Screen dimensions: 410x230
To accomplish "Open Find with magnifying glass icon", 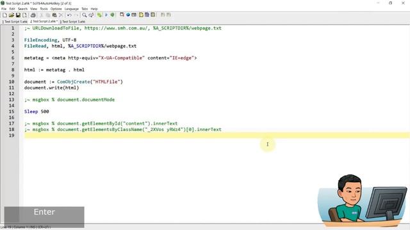I will point(84,15).
